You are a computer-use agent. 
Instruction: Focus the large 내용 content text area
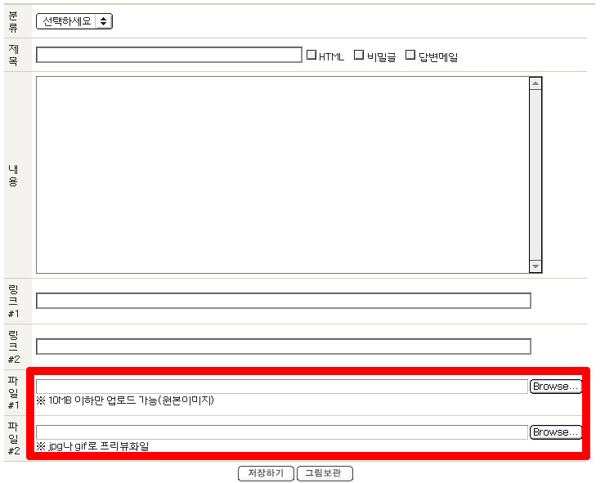[282, 174]
